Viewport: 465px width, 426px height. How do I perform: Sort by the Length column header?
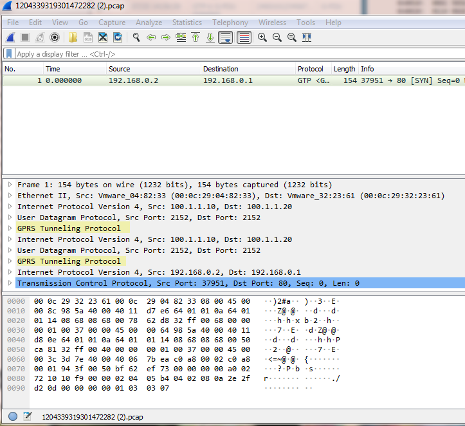pyautogui.click(x=345, y=69)
